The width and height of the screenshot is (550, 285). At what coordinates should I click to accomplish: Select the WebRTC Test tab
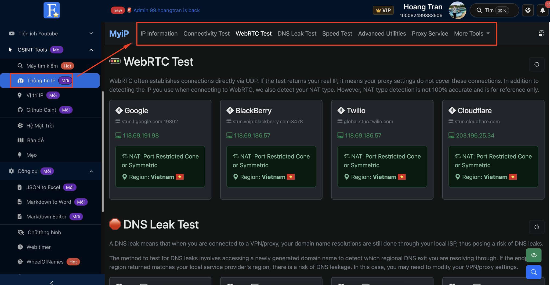pyautogui.click(x=254, y=33)
